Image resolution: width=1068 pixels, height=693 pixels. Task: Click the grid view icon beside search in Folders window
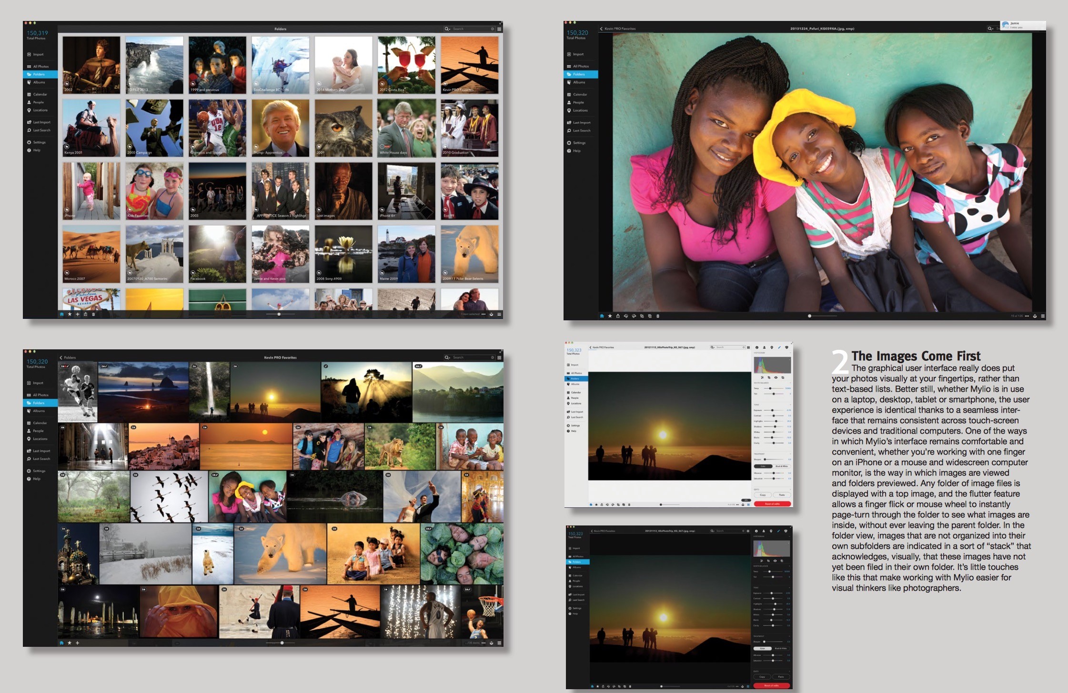click(499, 29)
